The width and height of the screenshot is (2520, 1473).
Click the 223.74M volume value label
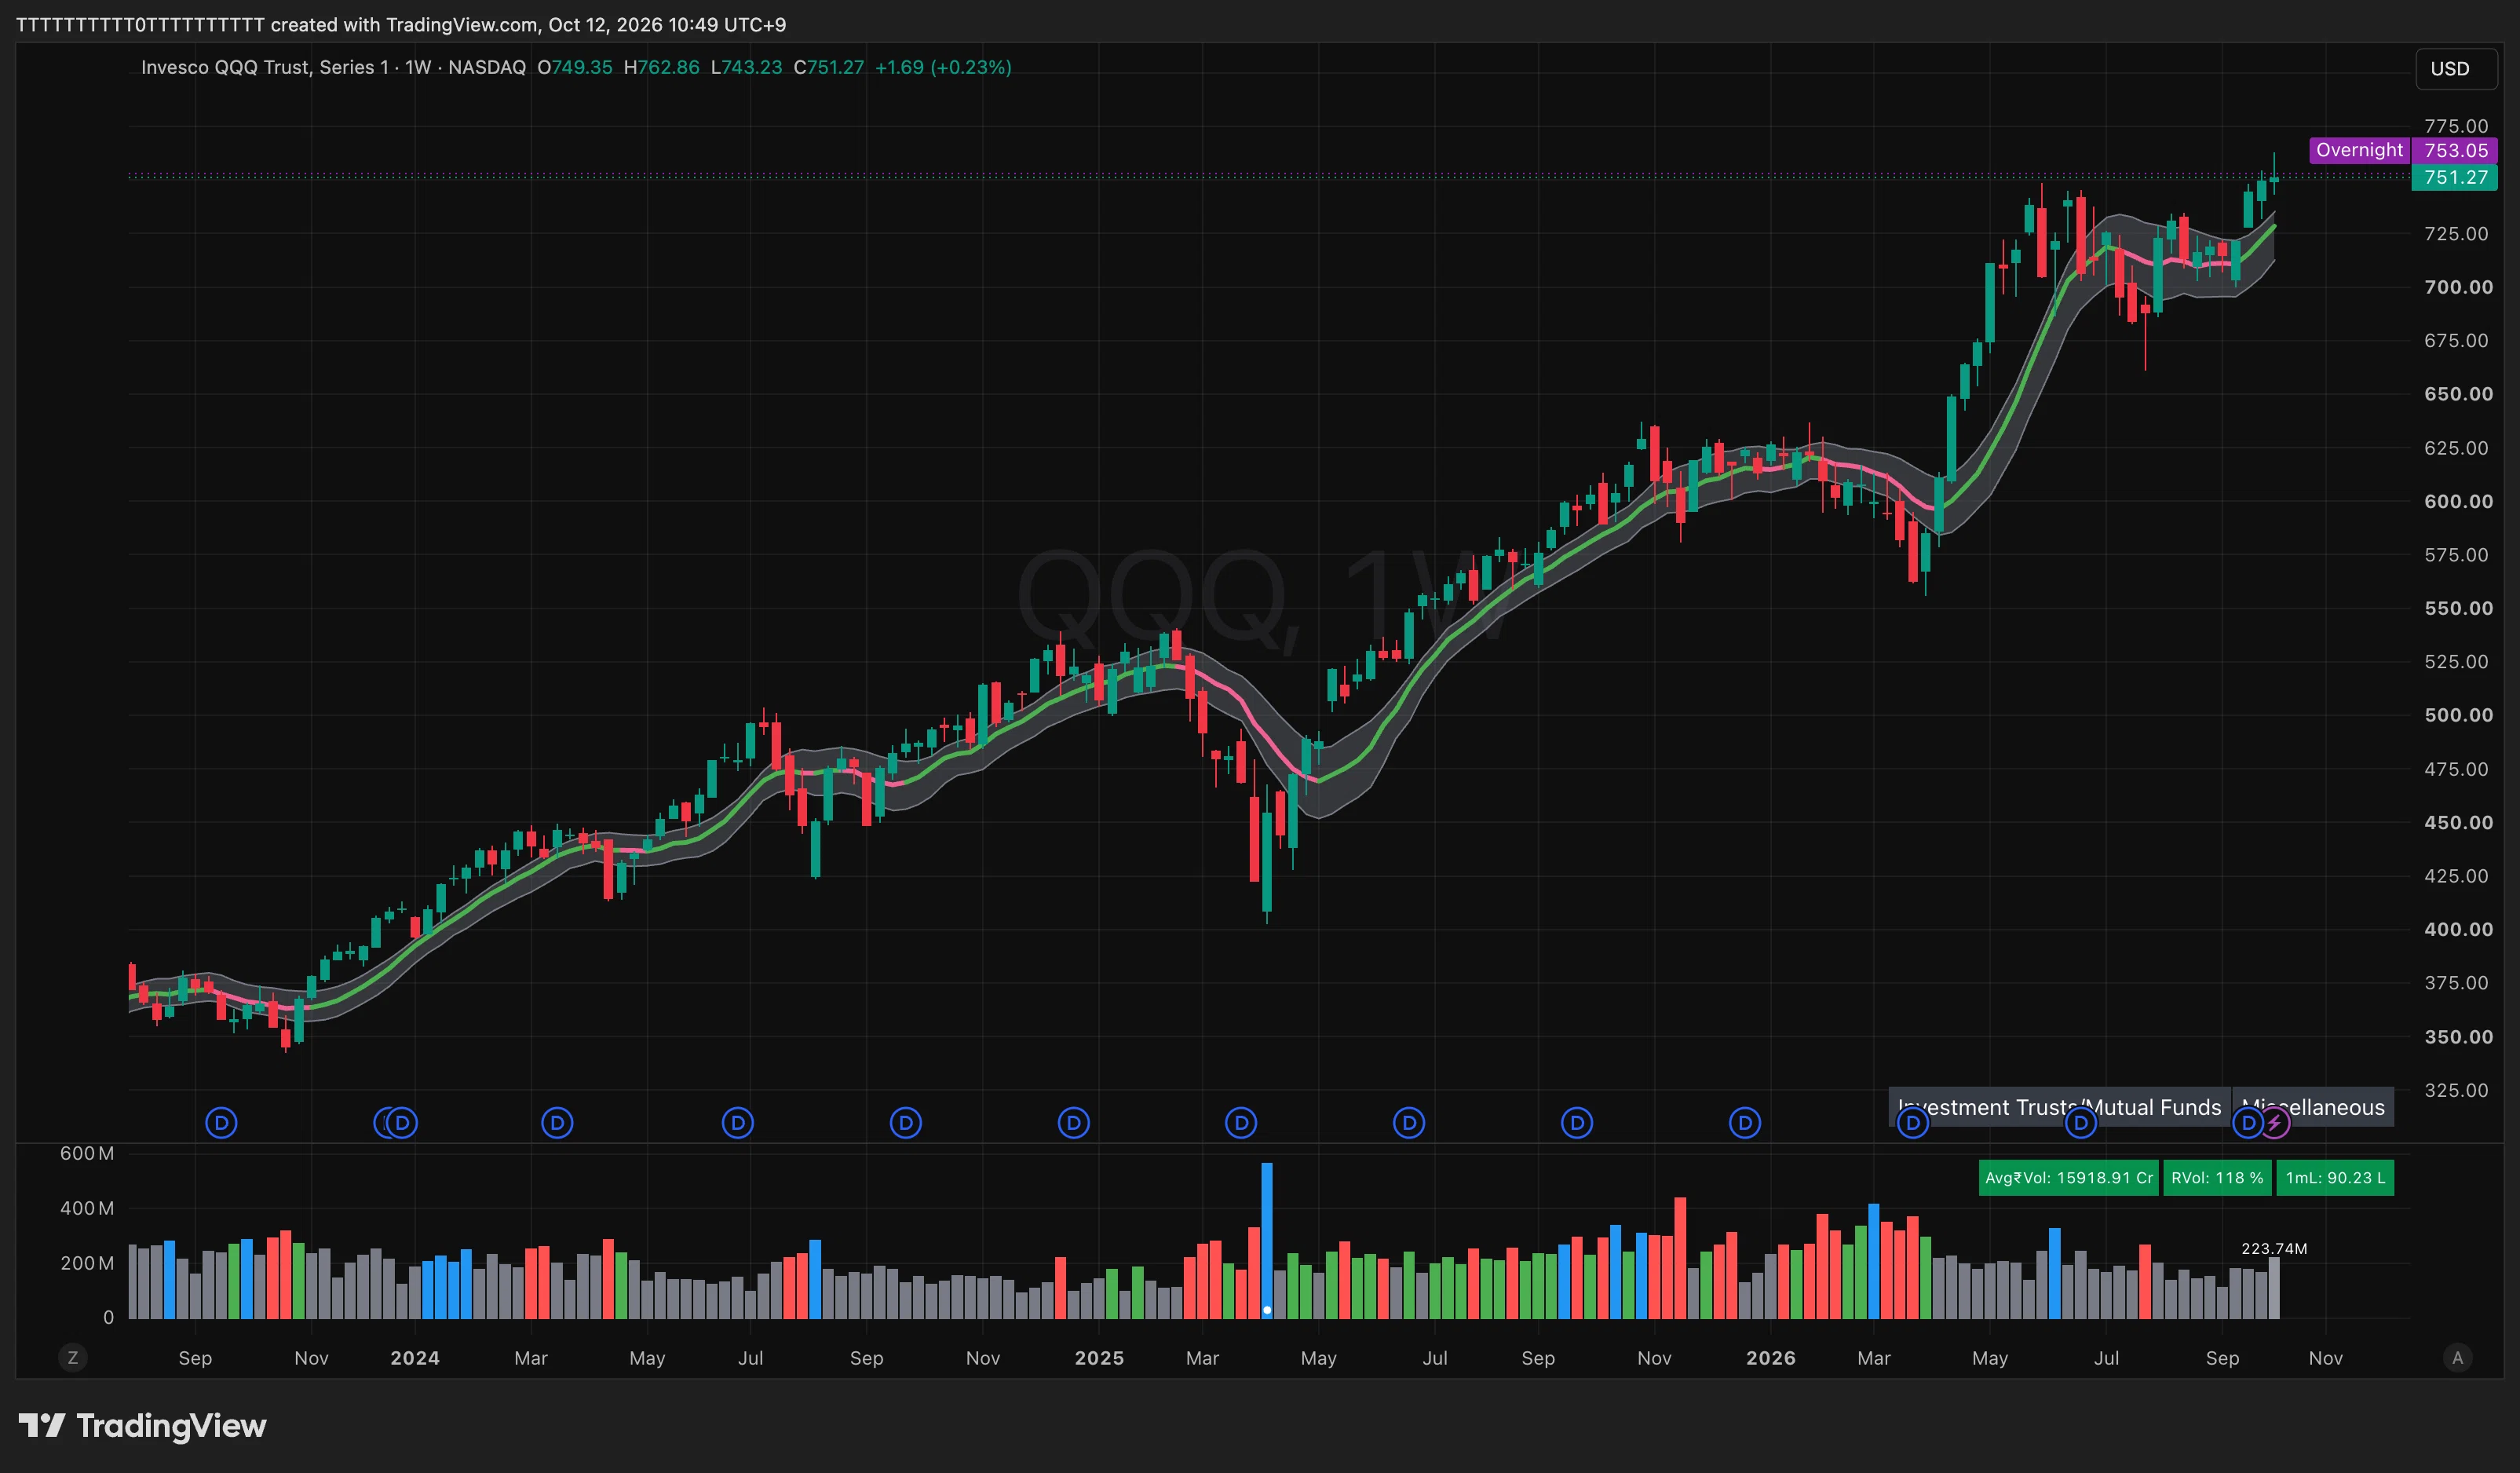click(2274, 1249)
